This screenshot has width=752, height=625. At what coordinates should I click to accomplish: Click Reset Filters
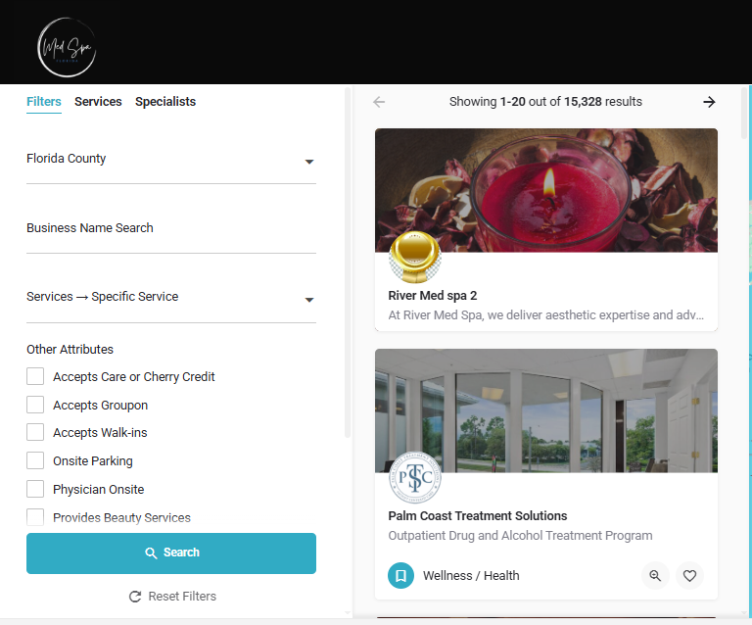172,597
